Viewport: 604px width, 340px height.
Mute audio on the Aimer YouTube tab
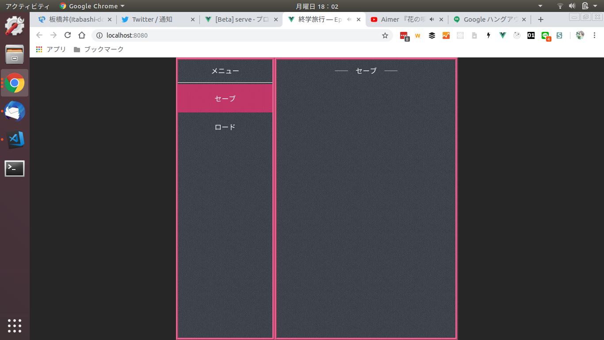point(432,19)
